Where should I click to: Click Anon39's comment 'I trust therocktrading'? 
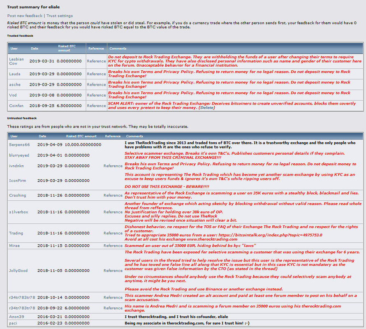pos(176,317)
